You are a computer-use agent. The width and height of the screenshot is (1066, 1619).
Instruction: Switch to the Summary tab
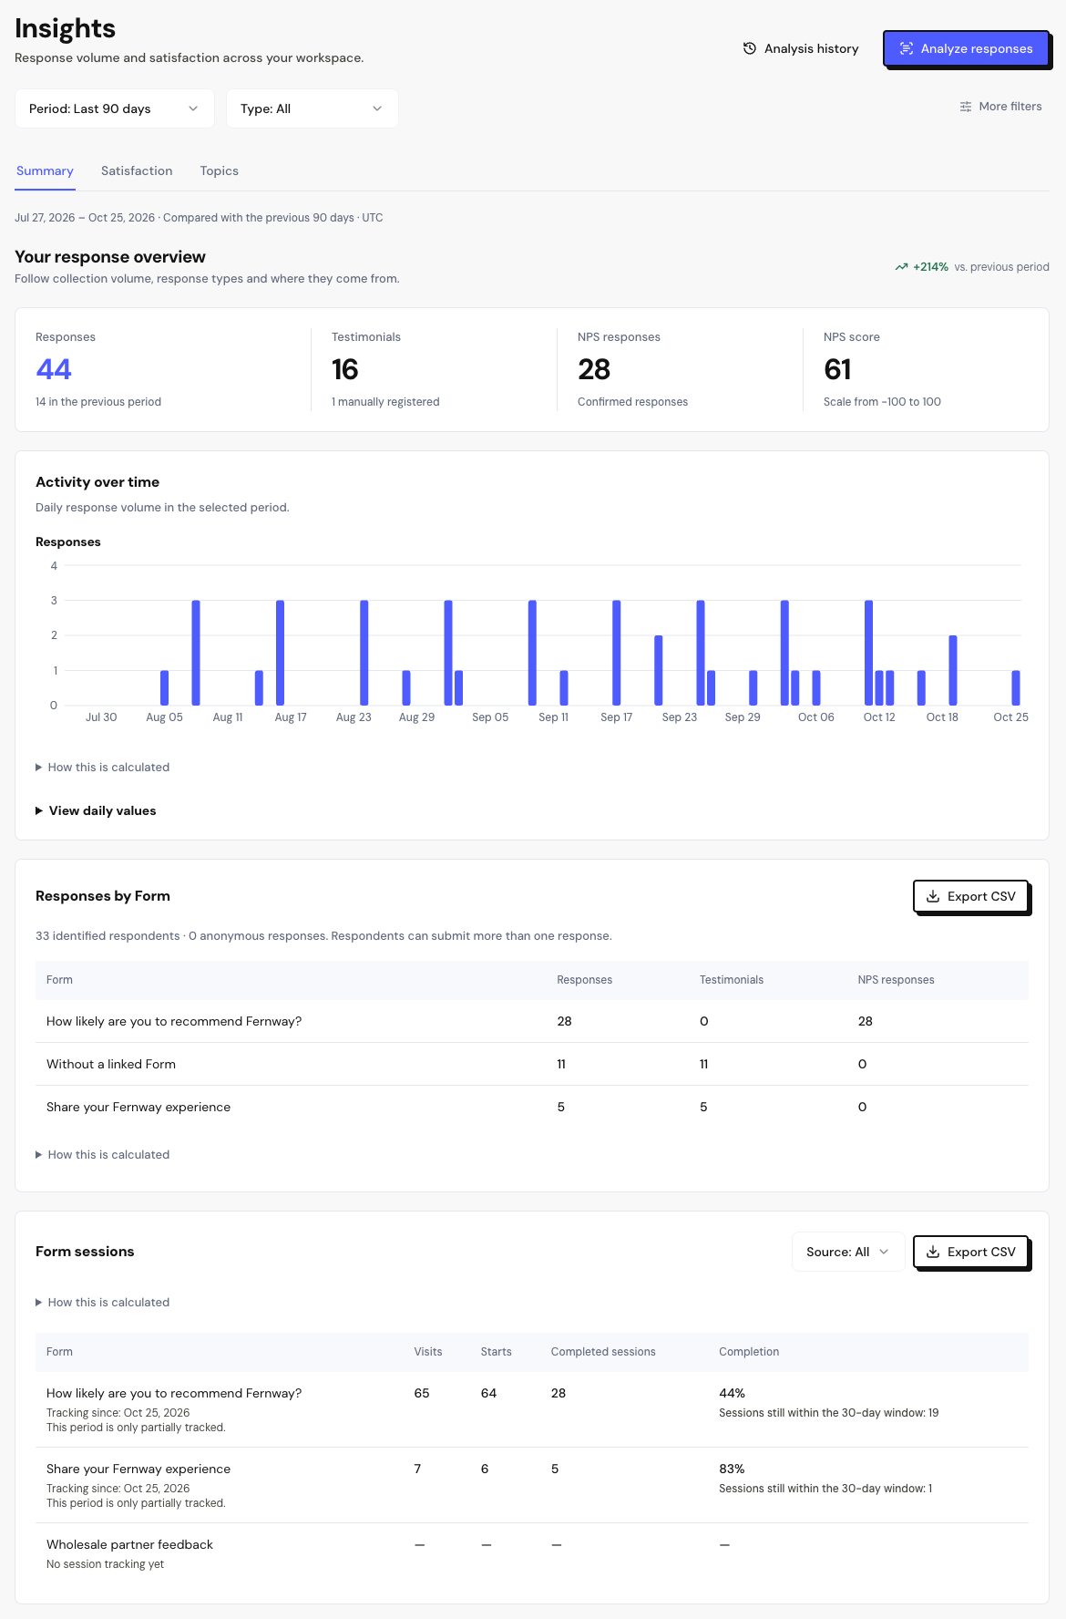pyautogui.click(x=45, y=171)
